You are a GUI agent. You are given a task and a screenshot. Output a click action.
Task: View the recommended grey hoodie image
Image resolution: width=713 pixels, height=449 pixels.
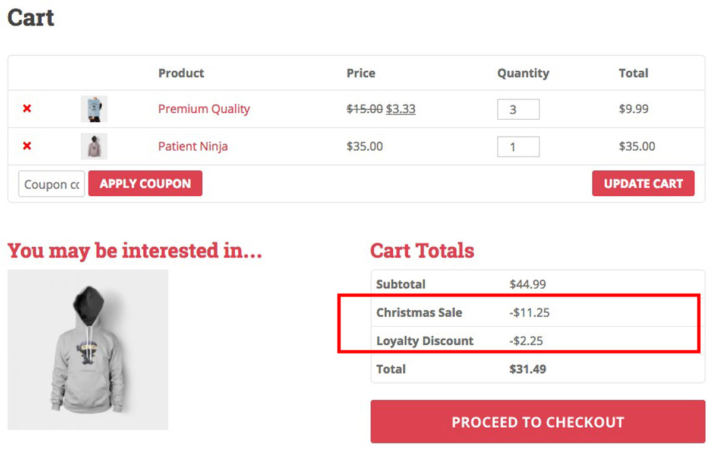click(88, 349)
